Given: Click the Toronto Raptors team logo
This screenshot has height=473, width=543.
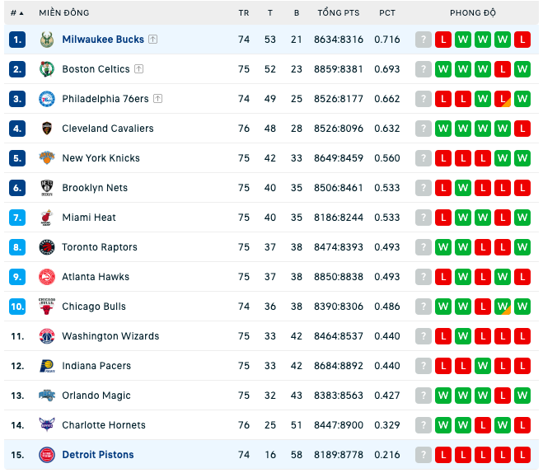Looking at the screenshot, I should (47, 247).
